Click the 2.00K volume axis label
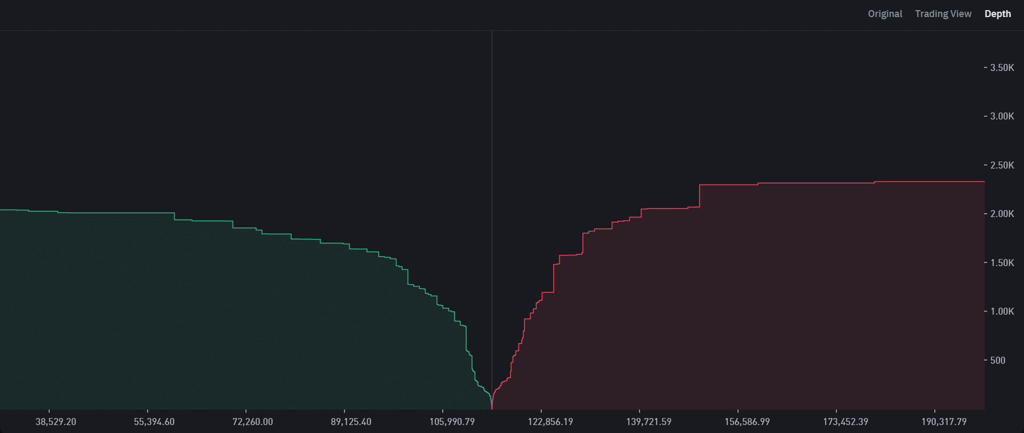Screen dimensions: 1024x433 (x=1002, y=214)
